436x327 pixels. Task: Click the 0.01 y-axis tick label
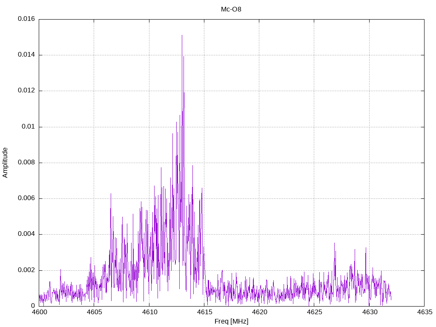click(x=28, y=127)
